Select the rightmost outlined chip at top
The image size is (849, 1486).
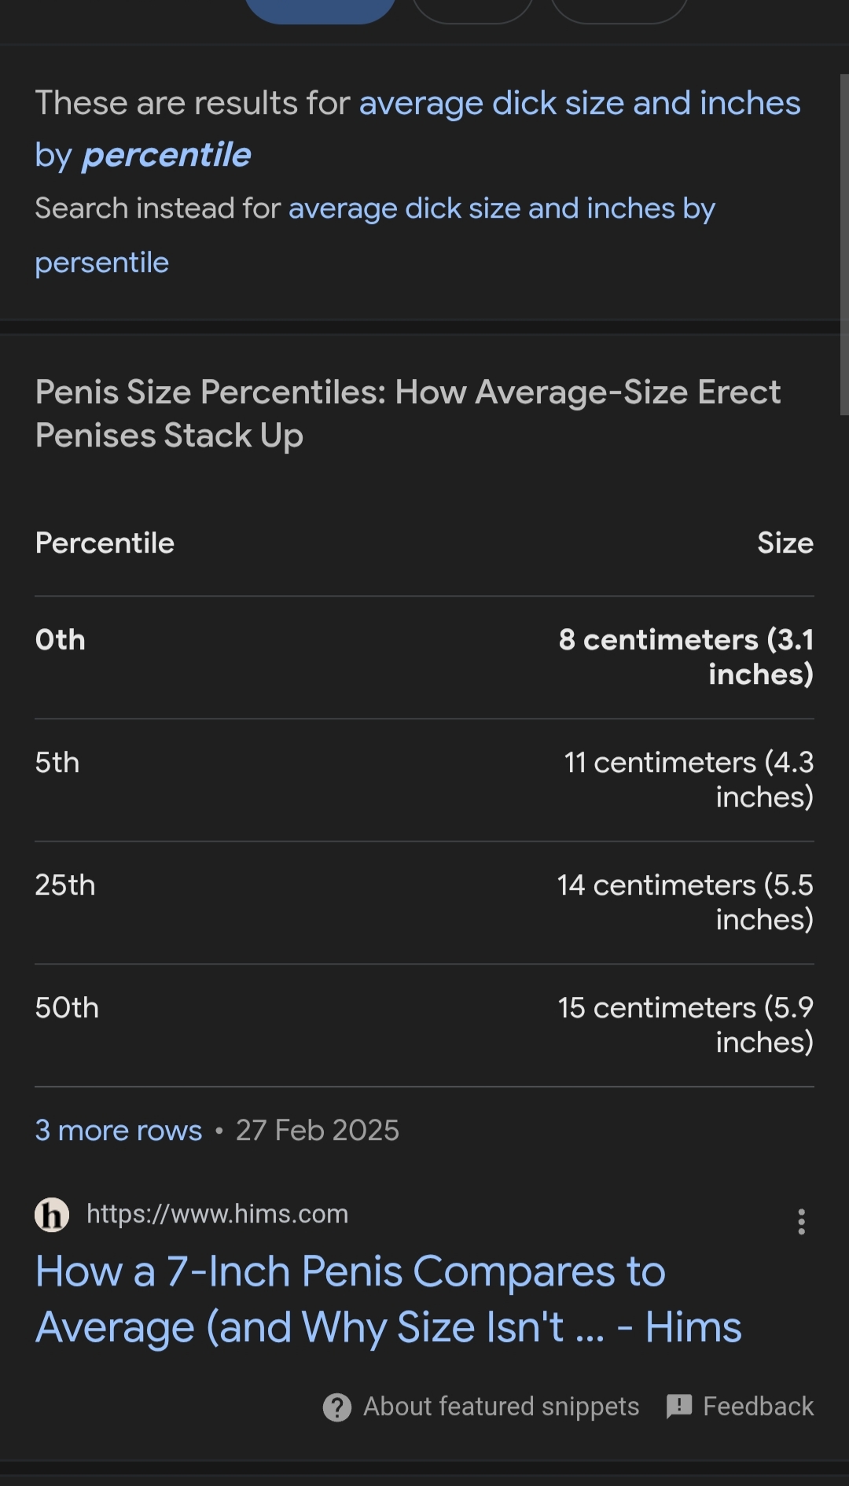pos(619,9)
